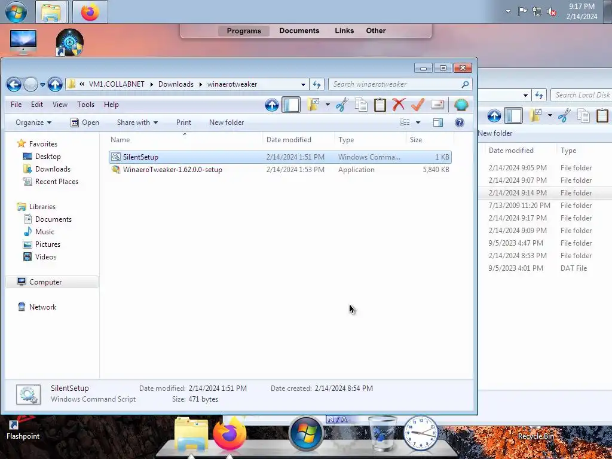
Task: Select Documents library
Action: pyautogui.click(x=48, y=219)
